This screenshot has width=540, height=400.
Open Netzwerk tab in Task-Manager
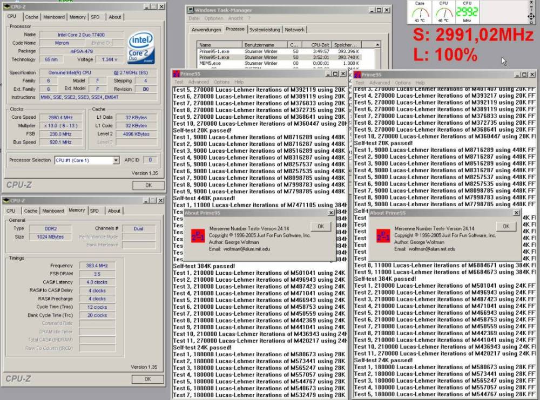[295, 30]
